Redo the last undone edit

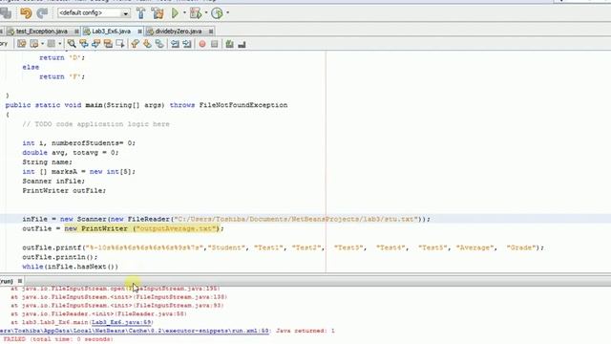tap(42, 12)
